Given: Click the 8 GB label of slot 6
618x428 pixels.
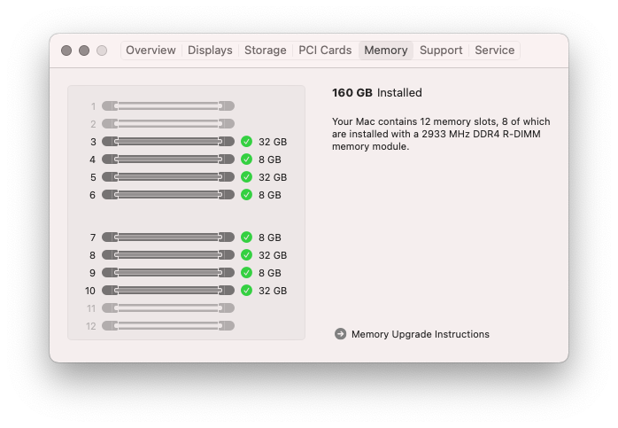Looking at the screenshot, I should click(270, 195).
